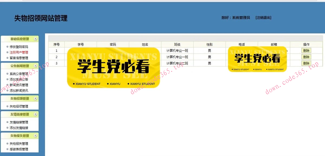Screen dimensions: 325x156
Task: Open 添加系统公告
Action: coord(18,79)
